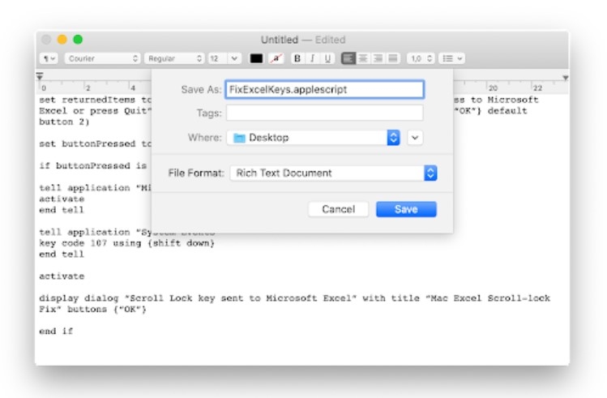This screenshot has width=607, height=398.
Task: Justify the text
Action: [392, 58]
